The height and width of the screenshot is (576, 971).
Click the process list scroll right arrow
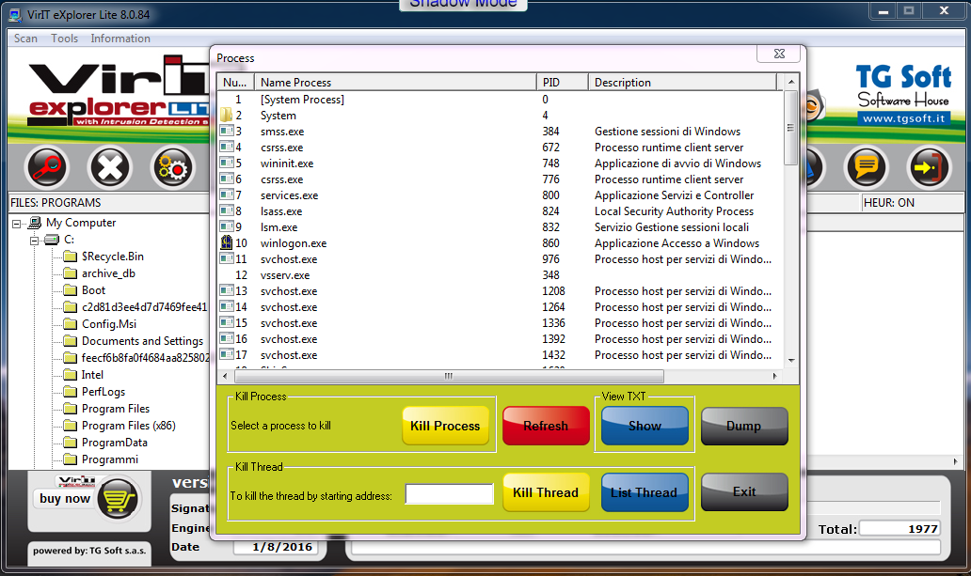(x=774, y=376)
